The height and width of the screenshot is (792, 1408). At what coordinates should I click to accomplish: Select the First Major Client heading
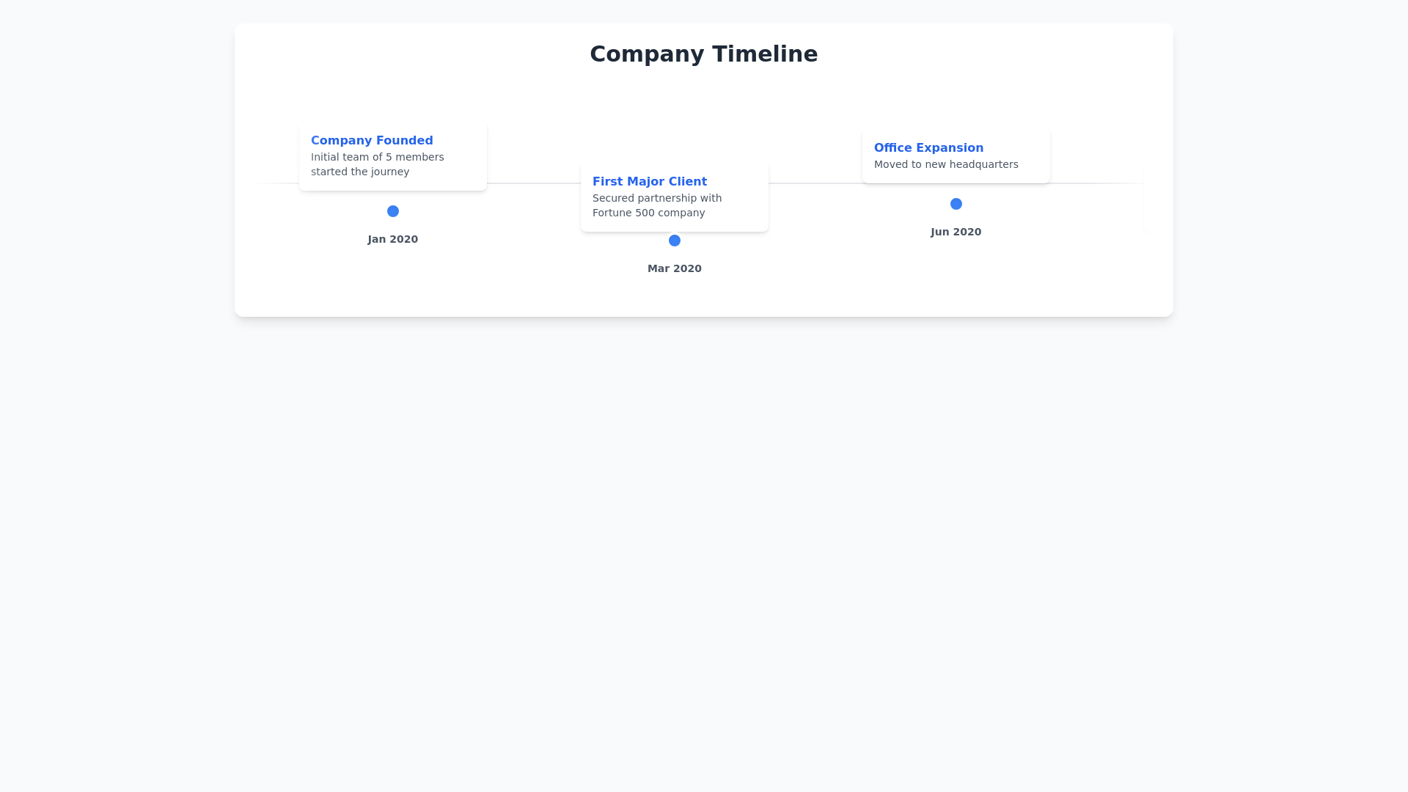(x=649, y=181)
